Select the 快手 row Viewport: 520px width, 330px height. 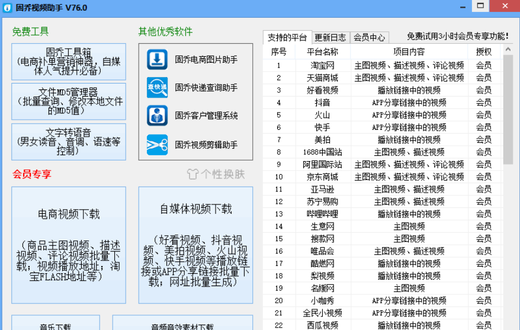(383, 127)
